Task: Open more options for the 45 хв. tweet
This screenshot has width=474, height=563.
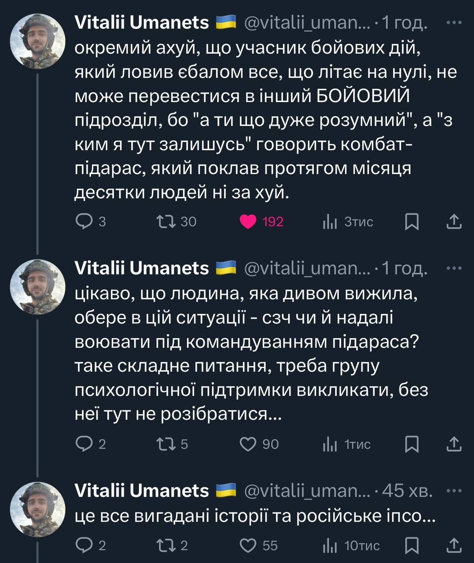Action: tap(454, 490)
